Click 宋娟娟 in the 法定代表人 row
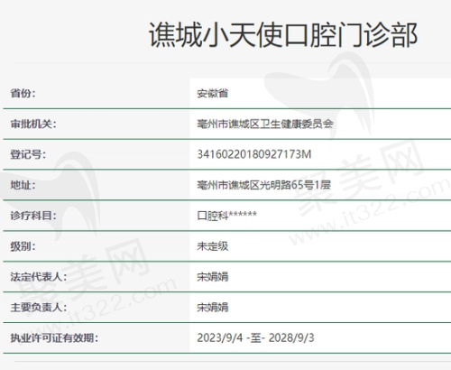The width and height of the screenshot is (451, 370). point(213,277)
